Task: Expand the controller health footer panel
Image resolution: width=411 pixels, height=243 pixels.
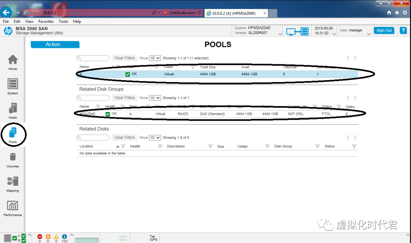Action: tap(30, 235)
